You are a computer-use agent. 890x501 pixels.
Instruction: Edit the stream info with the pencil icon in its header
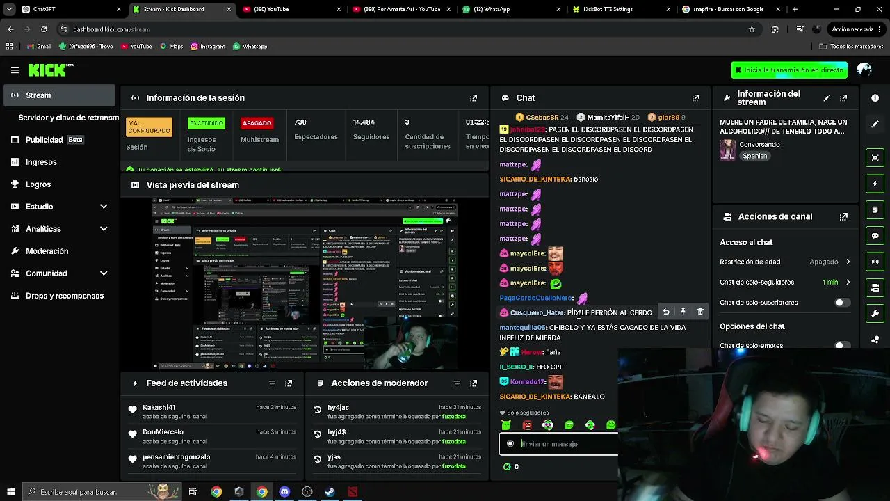click(x=827, y=98)
